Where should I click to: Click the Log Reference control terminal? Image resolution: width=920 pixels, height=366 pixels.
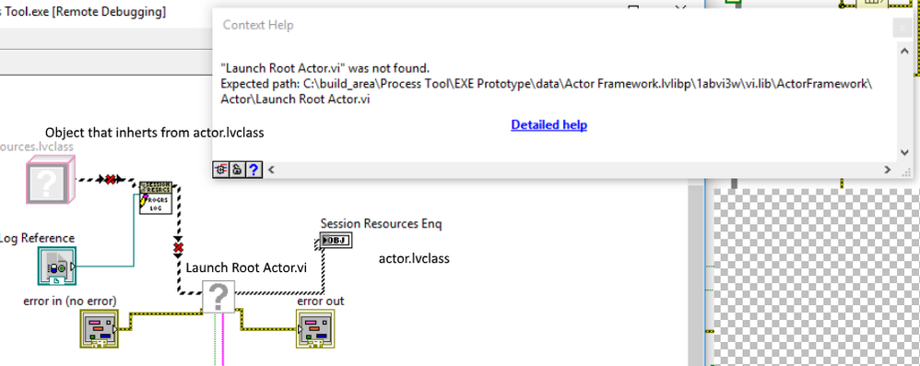click(57, 266)
